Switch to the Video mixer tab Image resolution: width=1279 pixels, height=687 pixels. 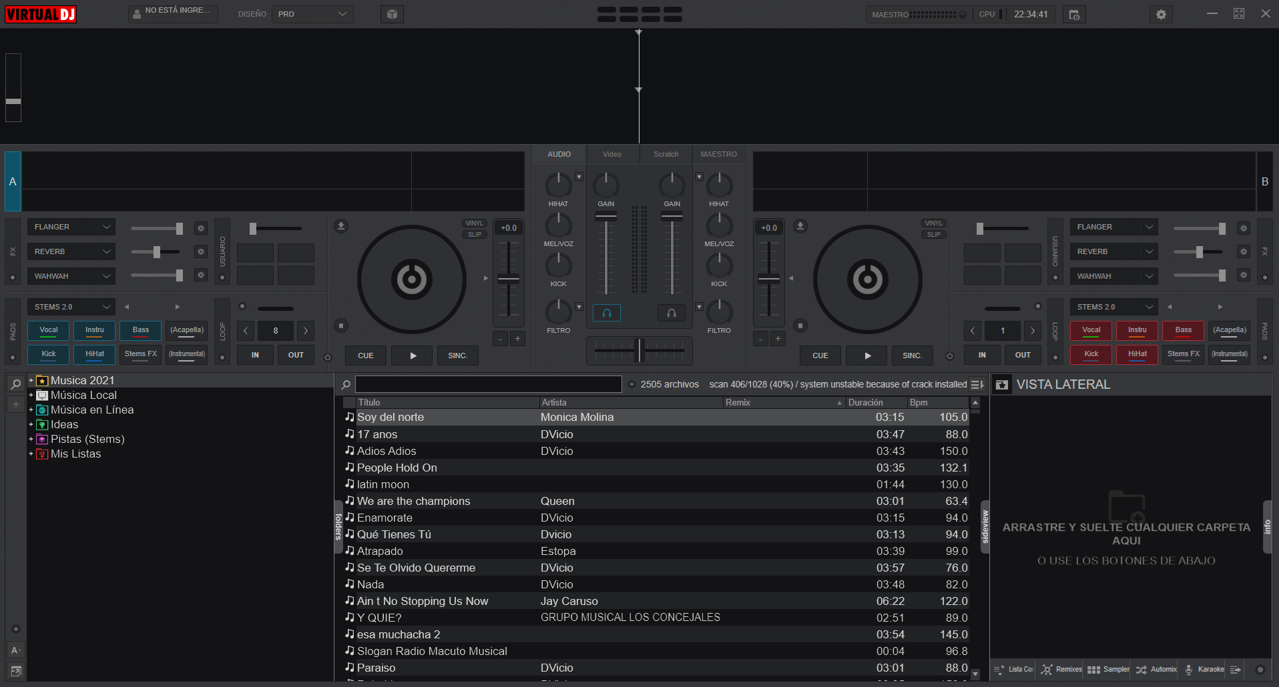tap(612, 154)
